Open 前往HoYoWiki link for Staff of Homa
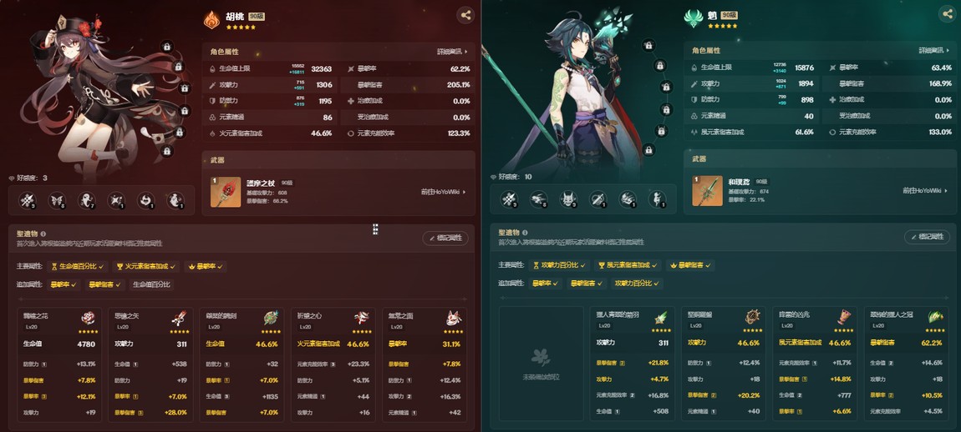The height and width of the screenshot is (432, 961). [x=444, y=192]
